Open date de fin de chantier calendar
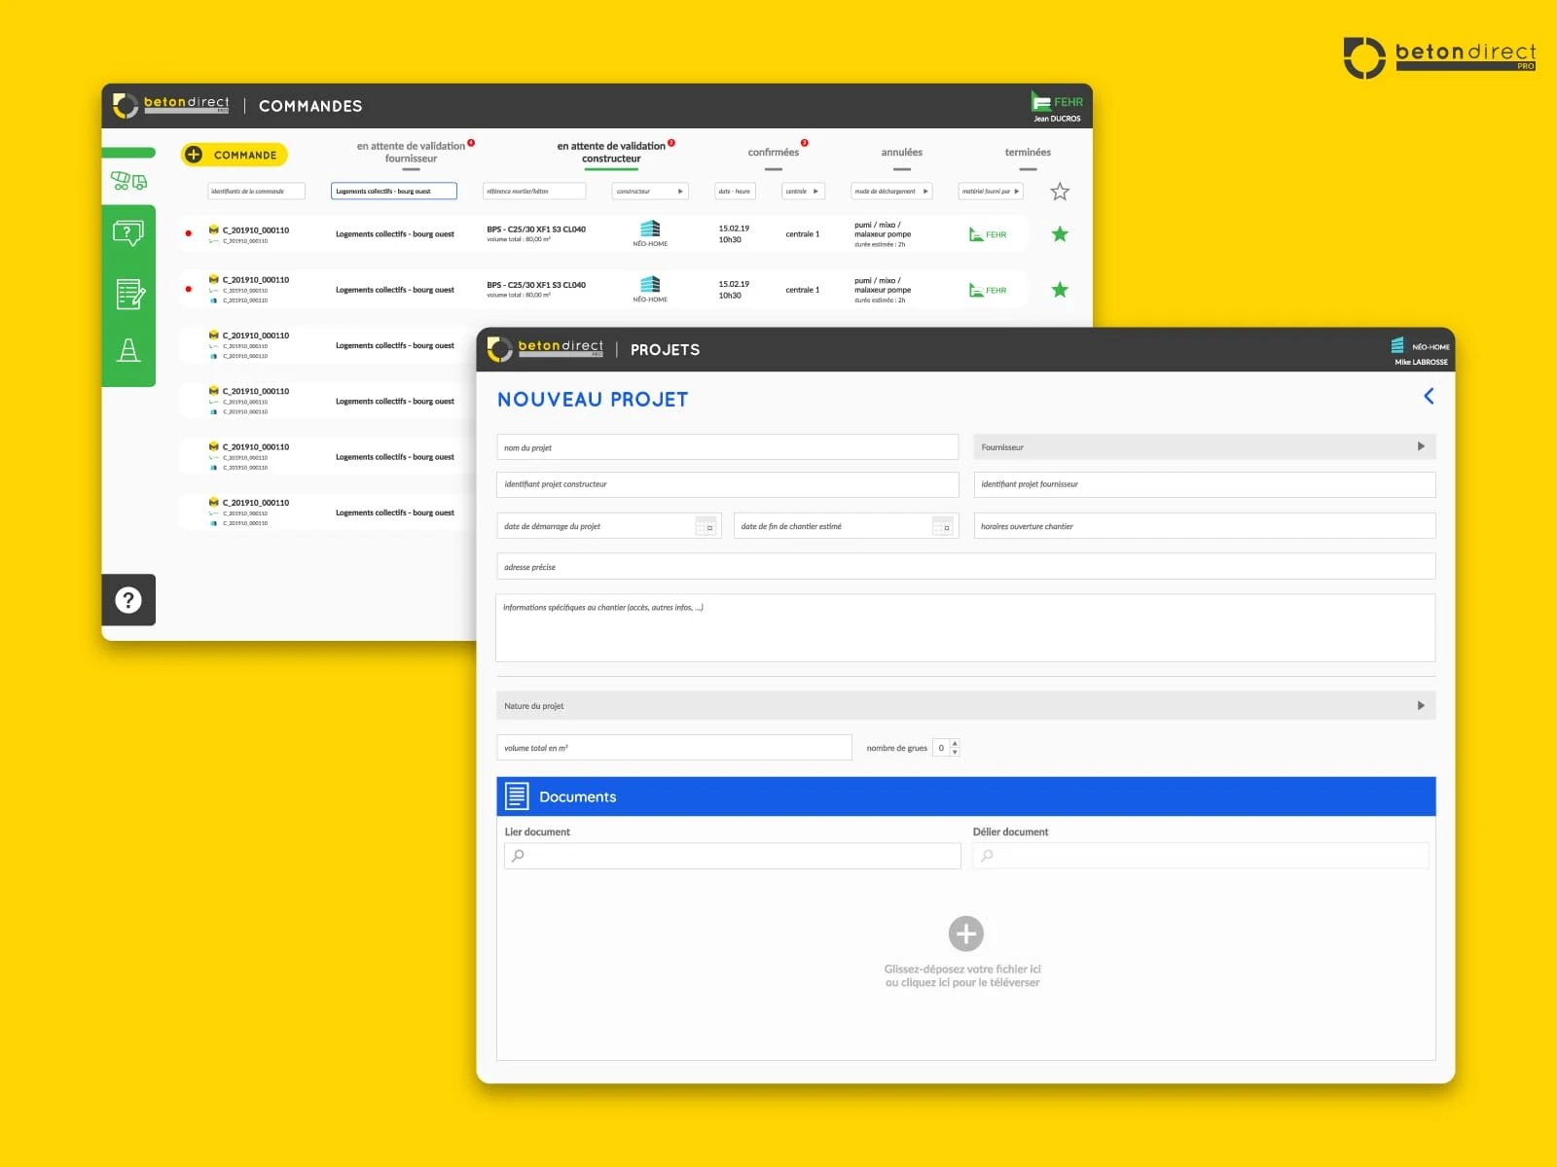This screenshot has height=1167, width=1557. pos(942,526)
